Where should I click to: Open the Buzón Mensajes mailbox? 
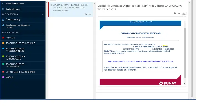point(13,9)
